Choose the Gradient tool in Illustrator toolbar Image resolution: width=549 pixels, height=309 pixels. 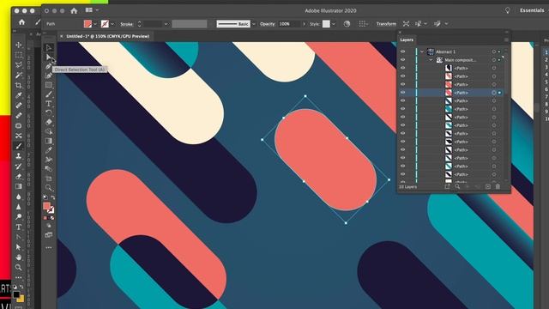click(49, 141)
